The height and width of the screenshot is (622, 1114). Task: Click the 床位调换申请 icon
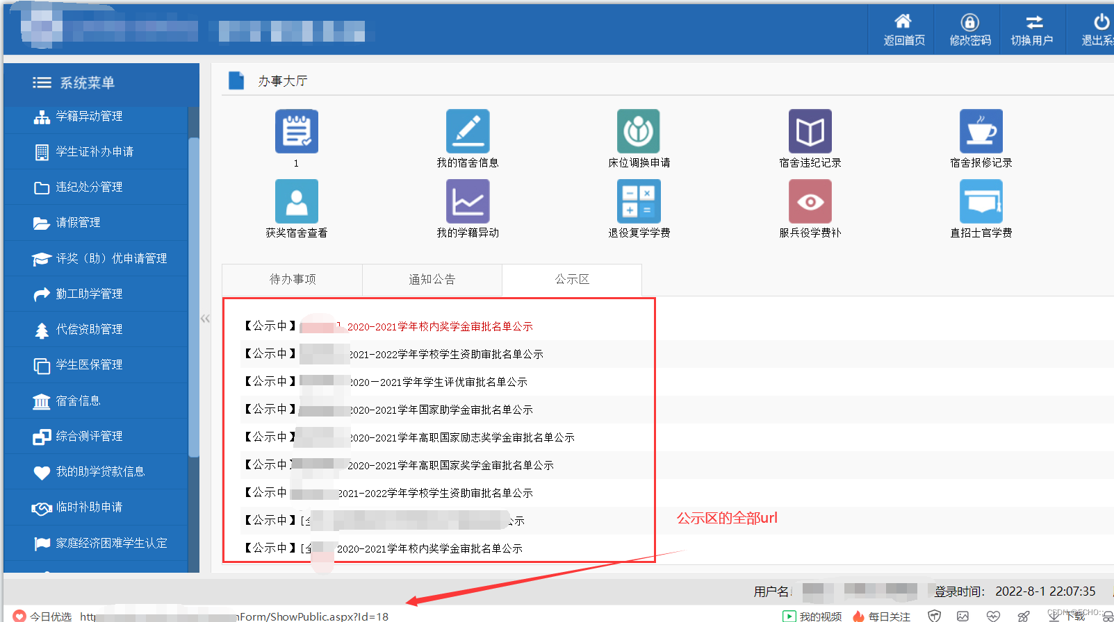639,131
